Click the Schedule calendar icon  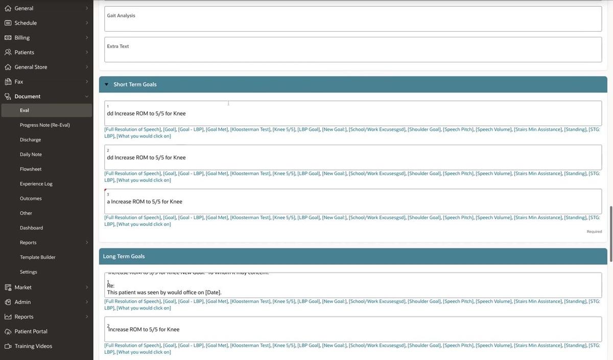[8, 23]
